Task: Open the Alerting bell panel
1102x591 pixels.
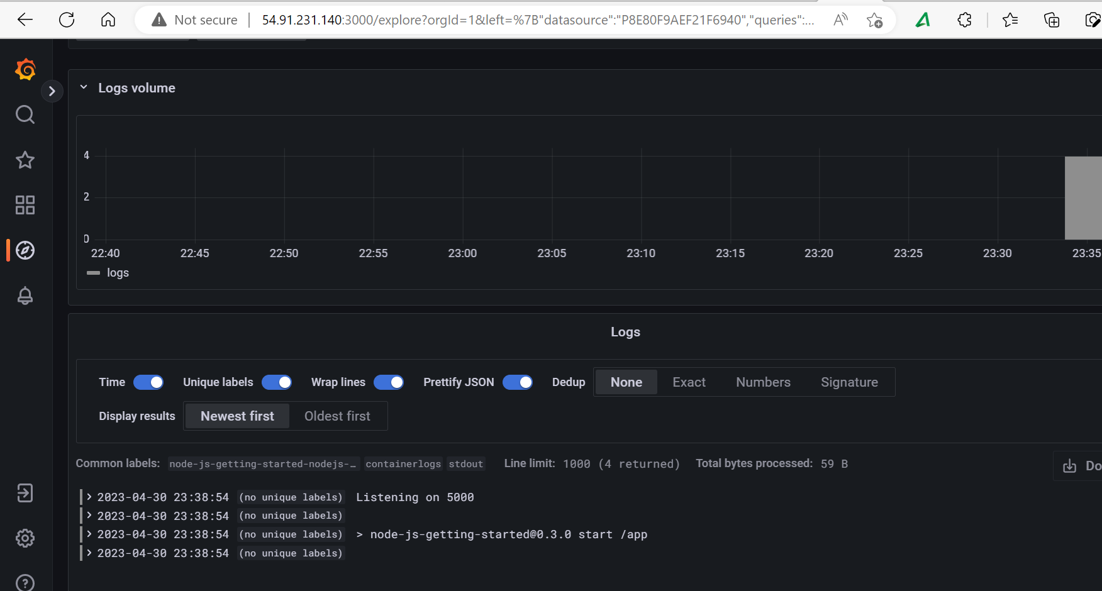Action: [25, 295]
